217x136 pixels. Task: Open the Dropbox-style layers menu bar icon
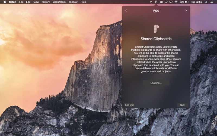click(166, 2)
